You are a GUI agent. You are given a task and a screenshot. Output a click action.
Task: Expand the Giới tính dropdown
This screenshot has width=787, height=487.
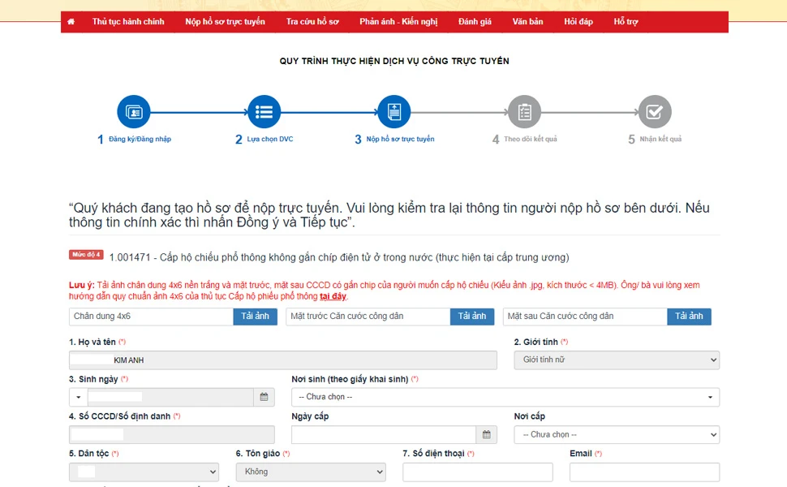point(617,360)
